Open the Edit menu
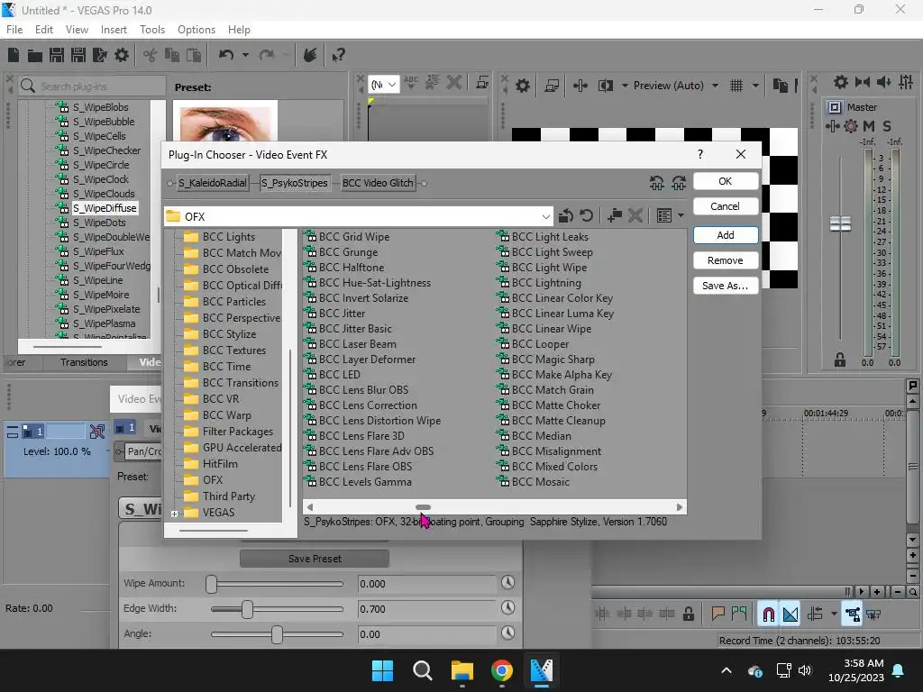Viewport: 923px width, 692px height. (x=44, y=30)
